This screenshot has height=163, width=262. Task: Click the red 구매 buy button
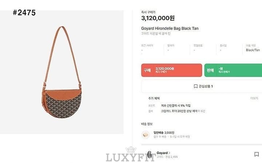point(172,70)
